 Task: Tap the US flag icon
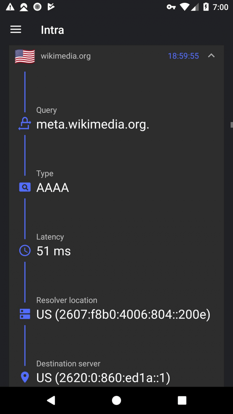click(25, 56)
